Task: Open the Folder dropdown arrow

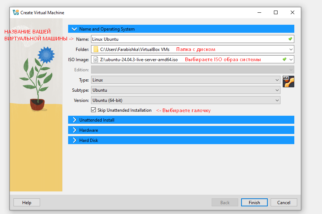Action: pos(291,49)
